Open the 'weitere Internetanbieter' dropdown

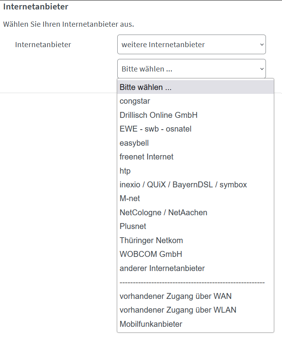pos(191,44)
